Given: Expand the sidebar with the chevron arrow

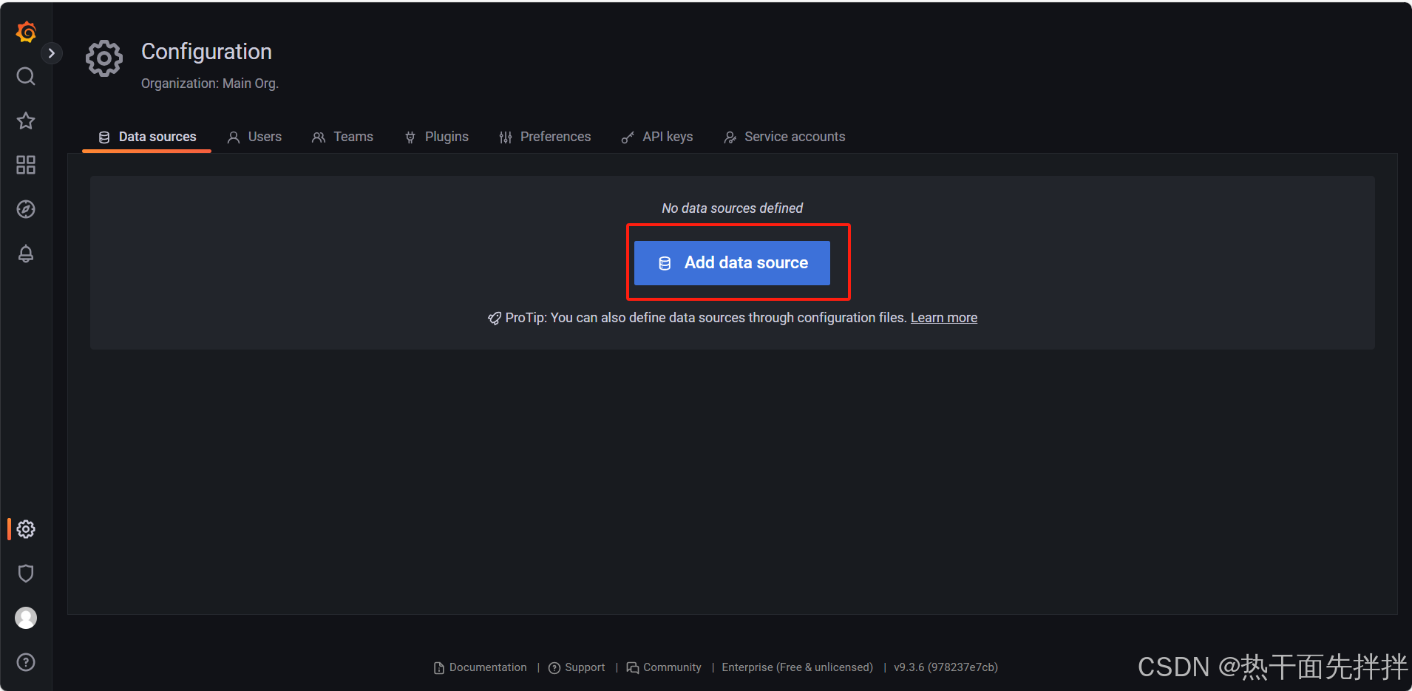Looking at the screenshot, I should click(51, 53).
